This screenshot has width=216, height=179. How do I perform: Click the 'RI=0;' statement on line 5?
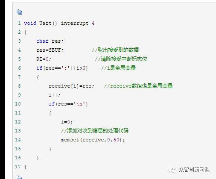pos(44,59)
